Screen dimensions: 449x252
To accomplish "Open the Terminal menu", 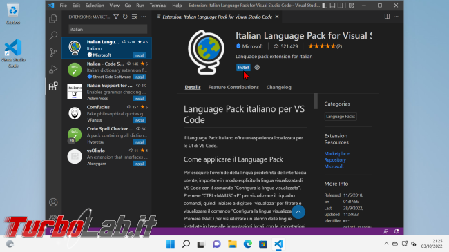I will pyautogui.click(x=158, y=6).
